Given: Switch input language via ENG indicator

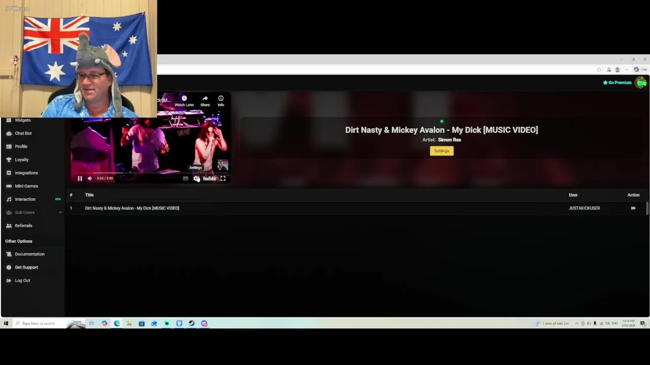Looking at the screenshot, I should click(614, 323).
